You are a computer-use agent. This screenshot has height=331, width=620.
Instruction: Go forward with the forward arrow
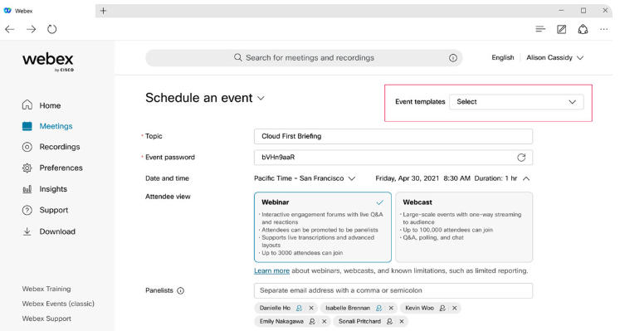[x=31, y=29]
